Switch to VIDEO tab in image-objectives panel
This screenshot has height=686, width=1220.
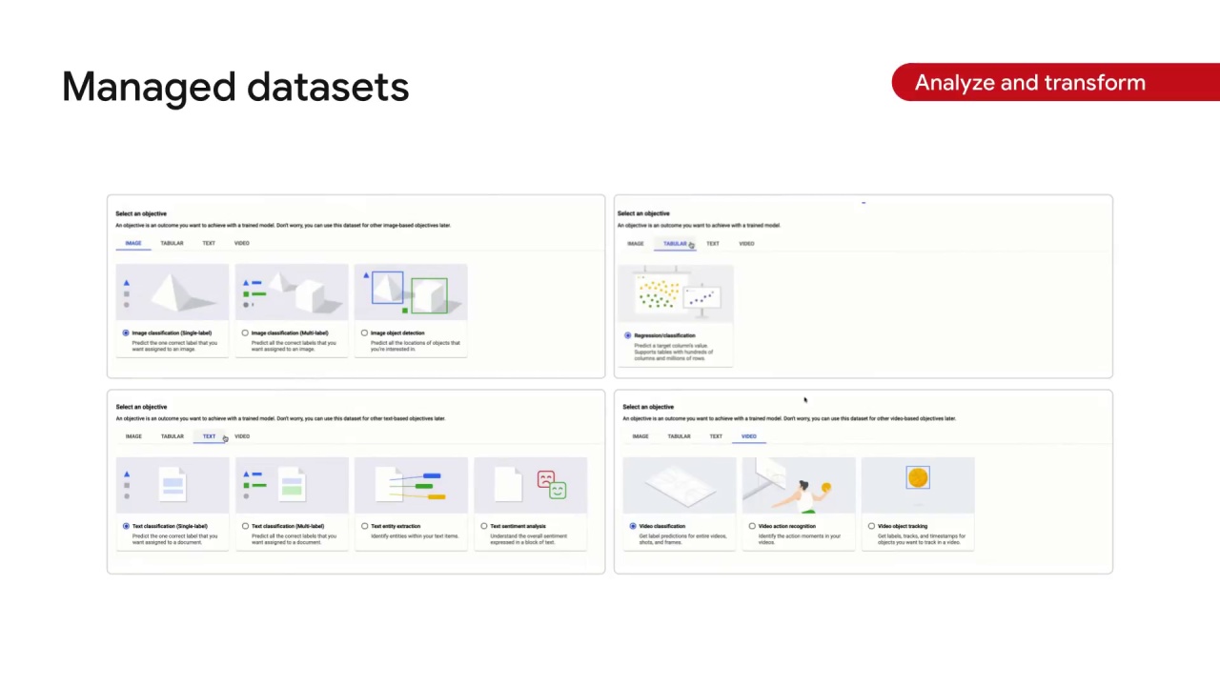pyautogui.click(x=242, y=243)
